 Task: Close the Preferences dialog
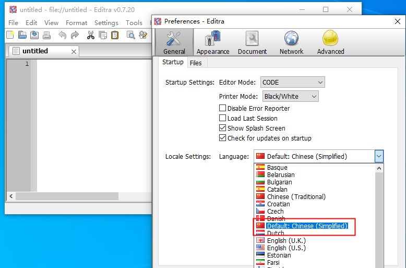[398, 21]
